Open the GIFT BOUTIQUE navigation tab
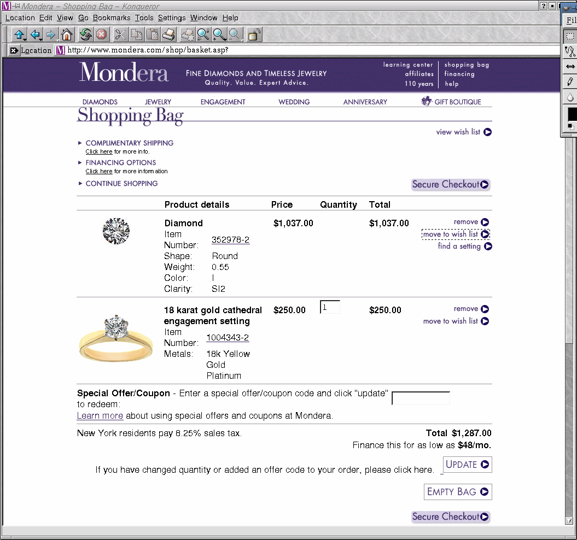This screenshot has height=540, width=577. 451,102
